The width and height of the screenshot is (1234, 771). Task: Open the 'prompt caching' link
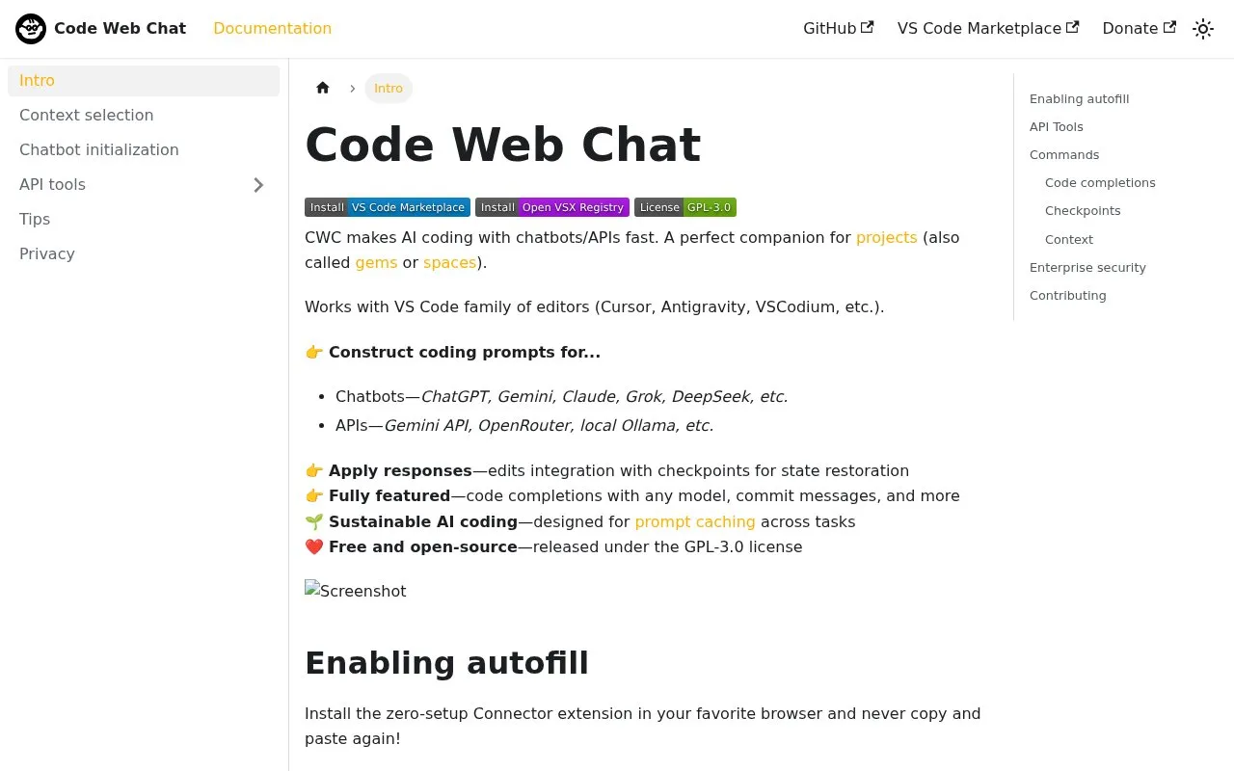[695, 522]
